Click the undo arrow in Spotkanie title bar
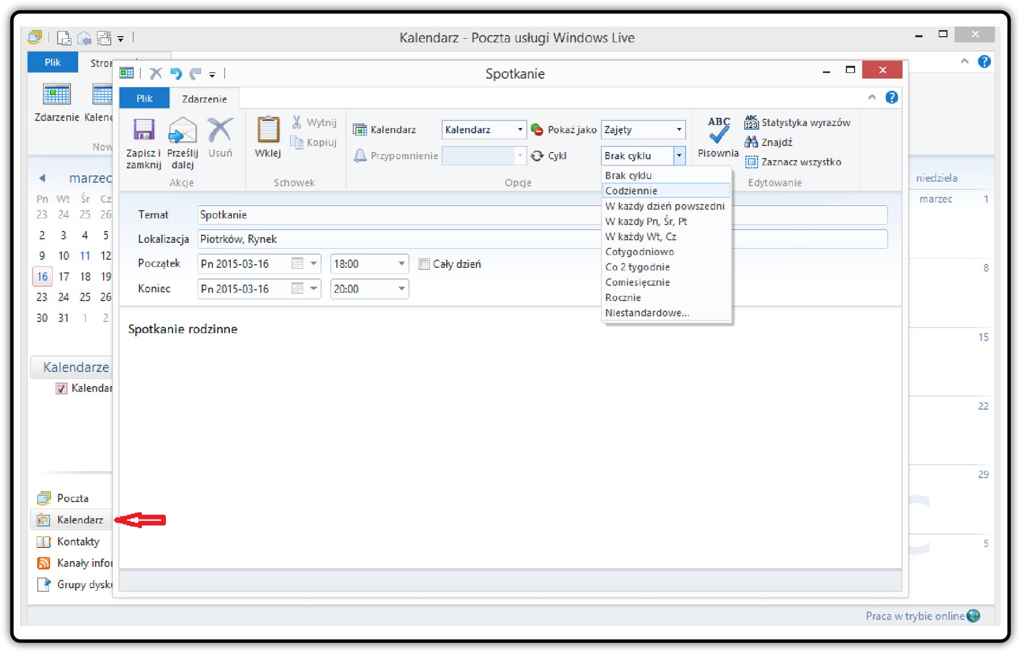 [176, 73]
